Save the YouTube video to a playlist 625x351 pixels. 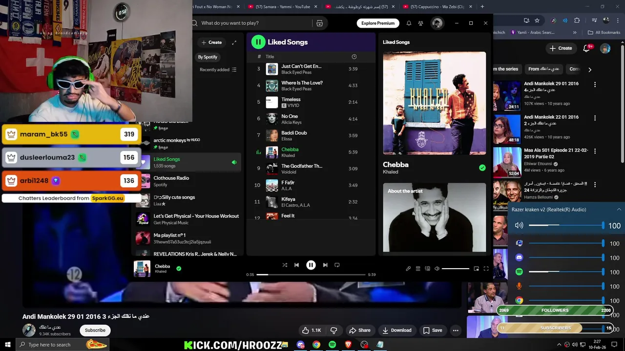[x=433, y=330]
